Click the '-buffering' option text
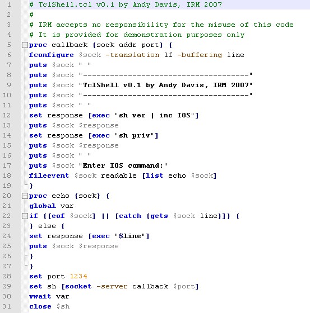The image size is (310, 313). point(200,55)
